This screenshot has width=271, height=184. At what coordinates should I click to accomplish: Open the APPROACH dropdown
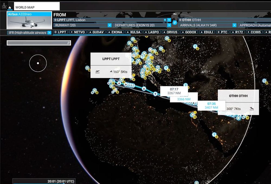point(254,25)
